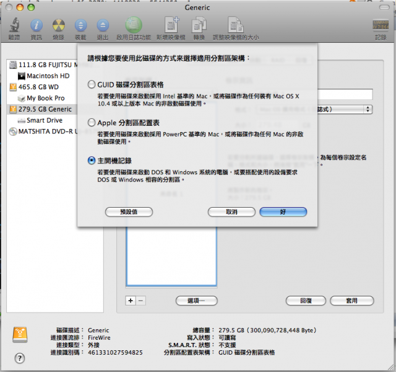Click the 裝載 (Mount) toolbar icon
396x372 pixels.
[80, 25]
